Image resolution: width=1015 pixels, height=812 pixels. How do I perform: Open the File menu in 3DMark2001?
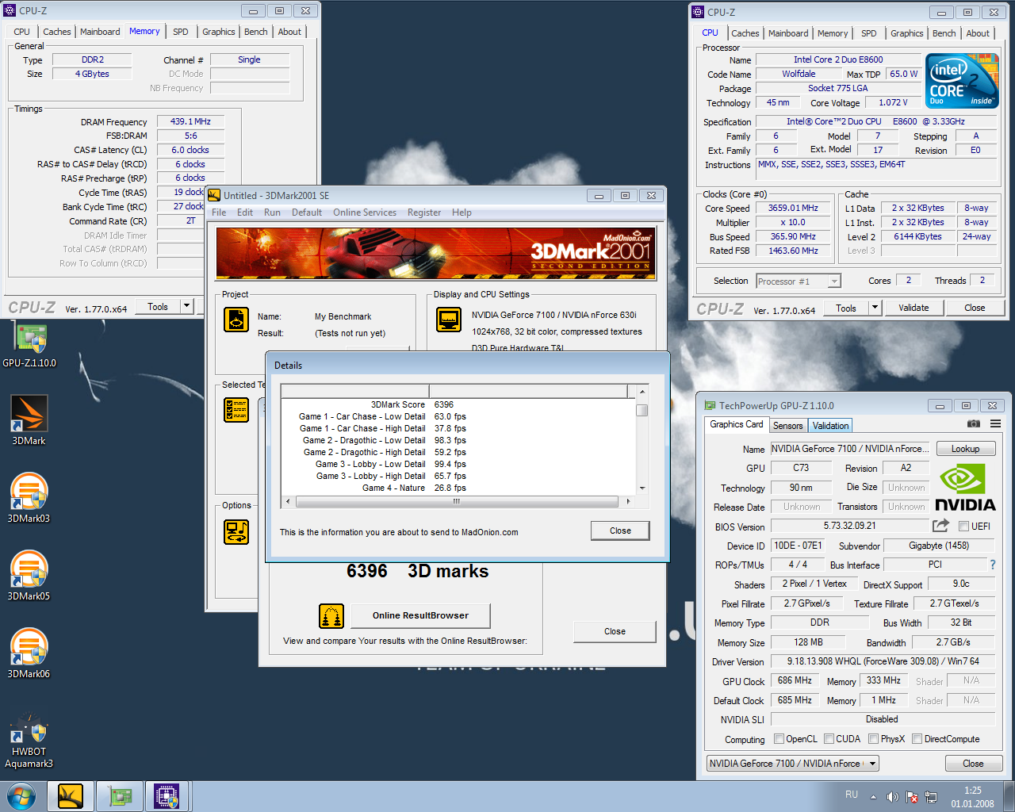tap(219, 213)
